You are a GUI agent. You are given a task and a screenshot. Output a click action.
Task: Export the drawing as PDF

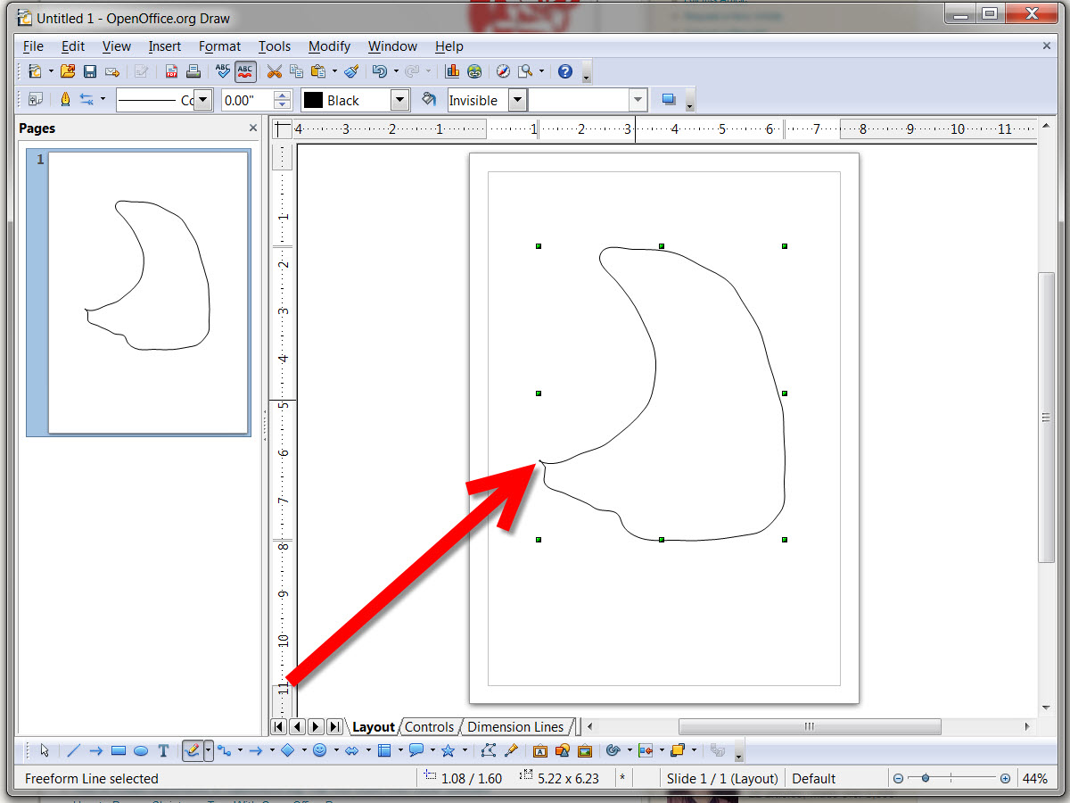(171, 71)
